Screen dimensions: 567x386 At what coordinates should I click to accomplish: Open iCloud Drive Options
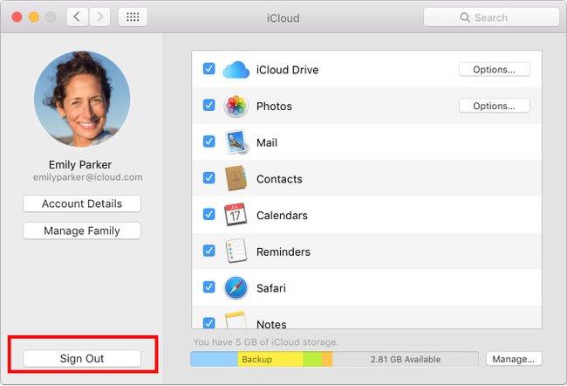pyautogui.click(x=495, y=69)
